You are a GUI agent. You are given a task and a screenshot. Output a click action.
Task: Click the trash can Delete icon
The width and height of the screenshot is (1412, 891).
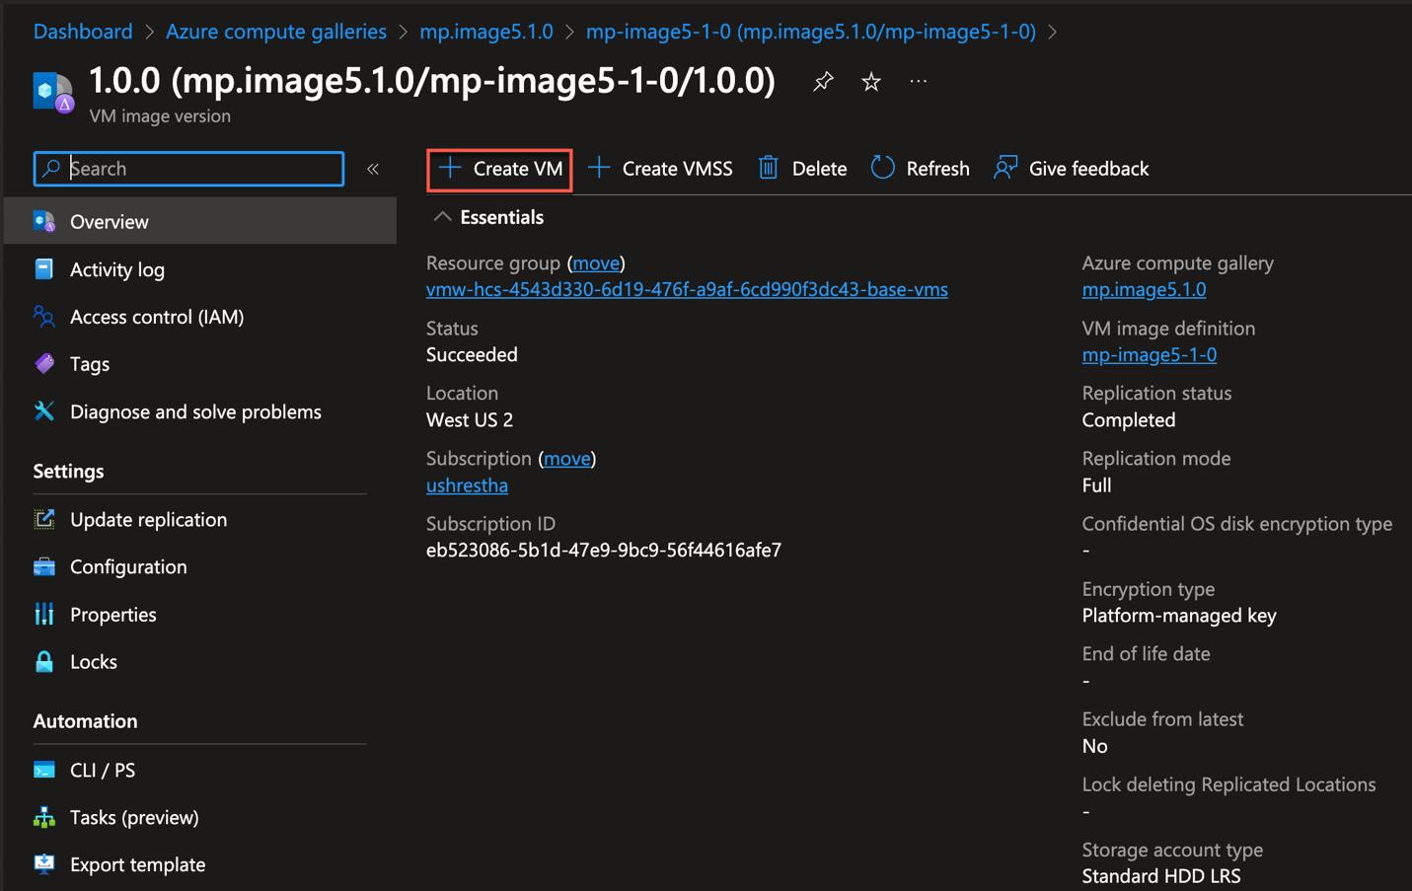[x=769, y=168]
